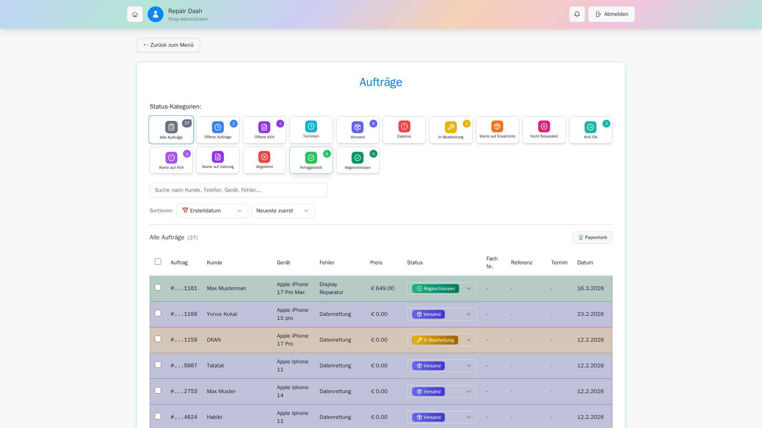Select the Fertiggestellt category
The width and height of the screenshot is (762, 428).
click(311, 160)
